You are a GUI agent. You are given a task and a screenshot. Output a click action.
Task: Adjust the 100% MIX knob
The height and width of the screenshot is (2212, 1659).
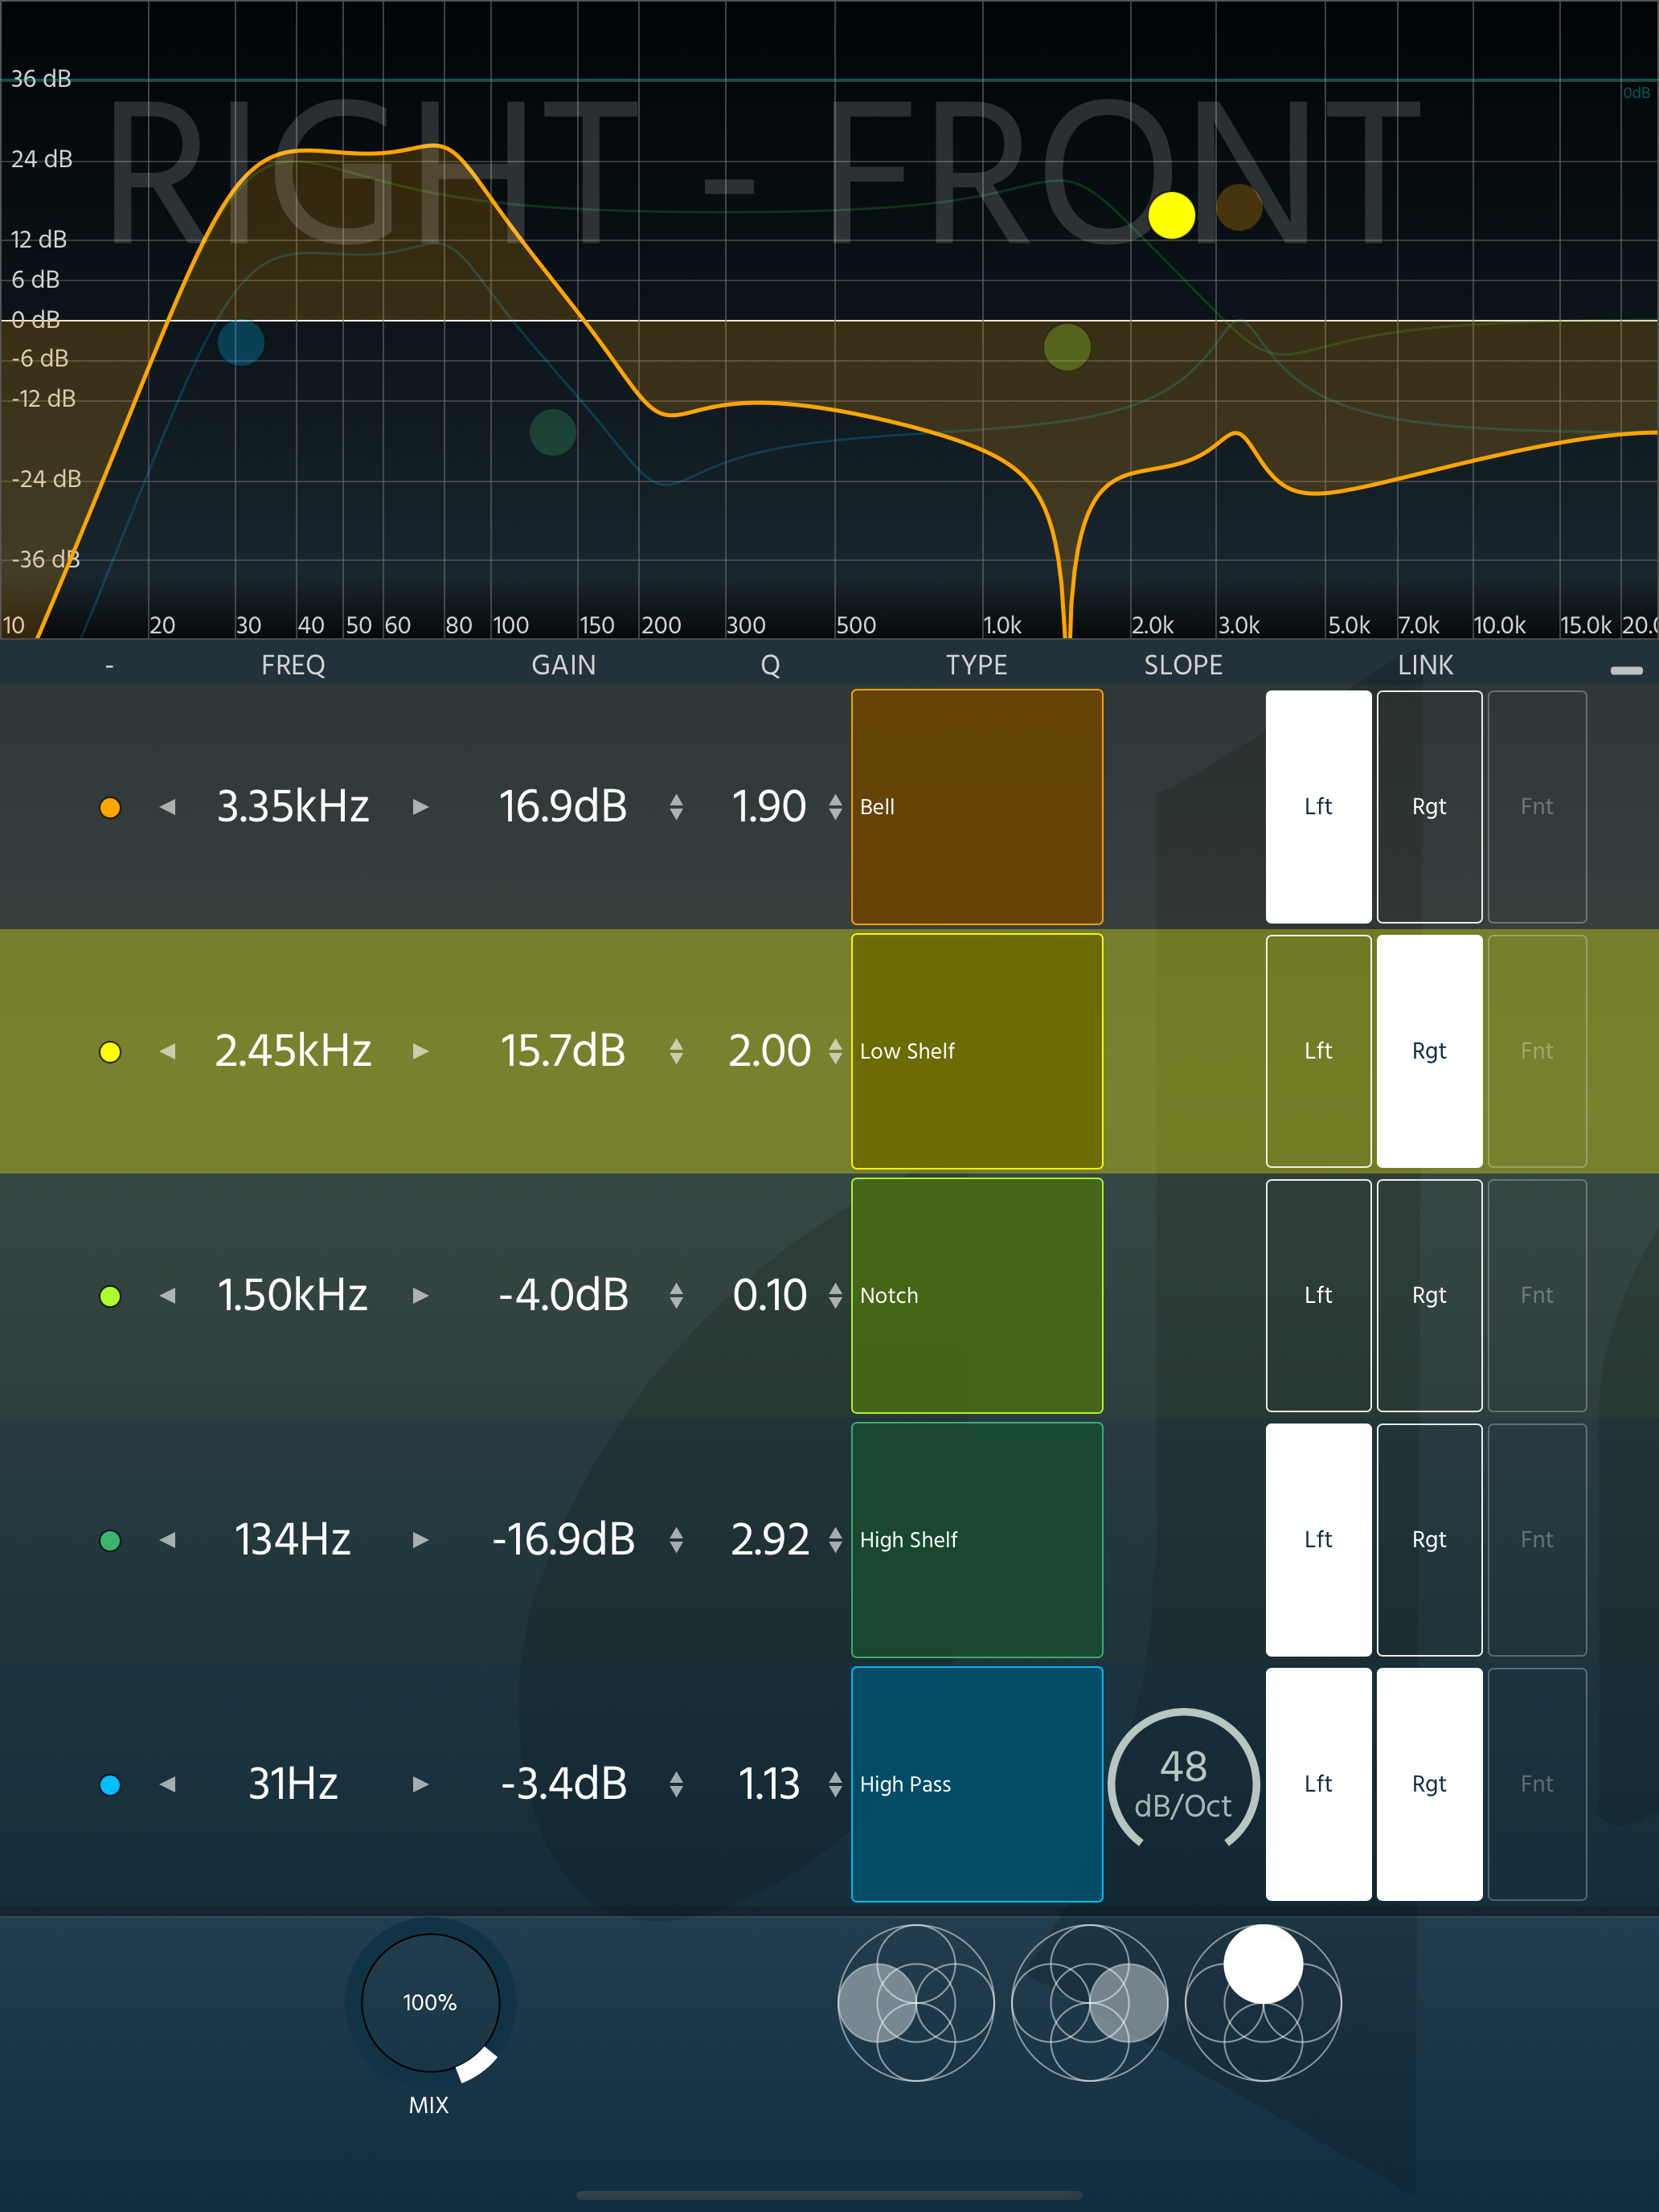point(430,2002)
